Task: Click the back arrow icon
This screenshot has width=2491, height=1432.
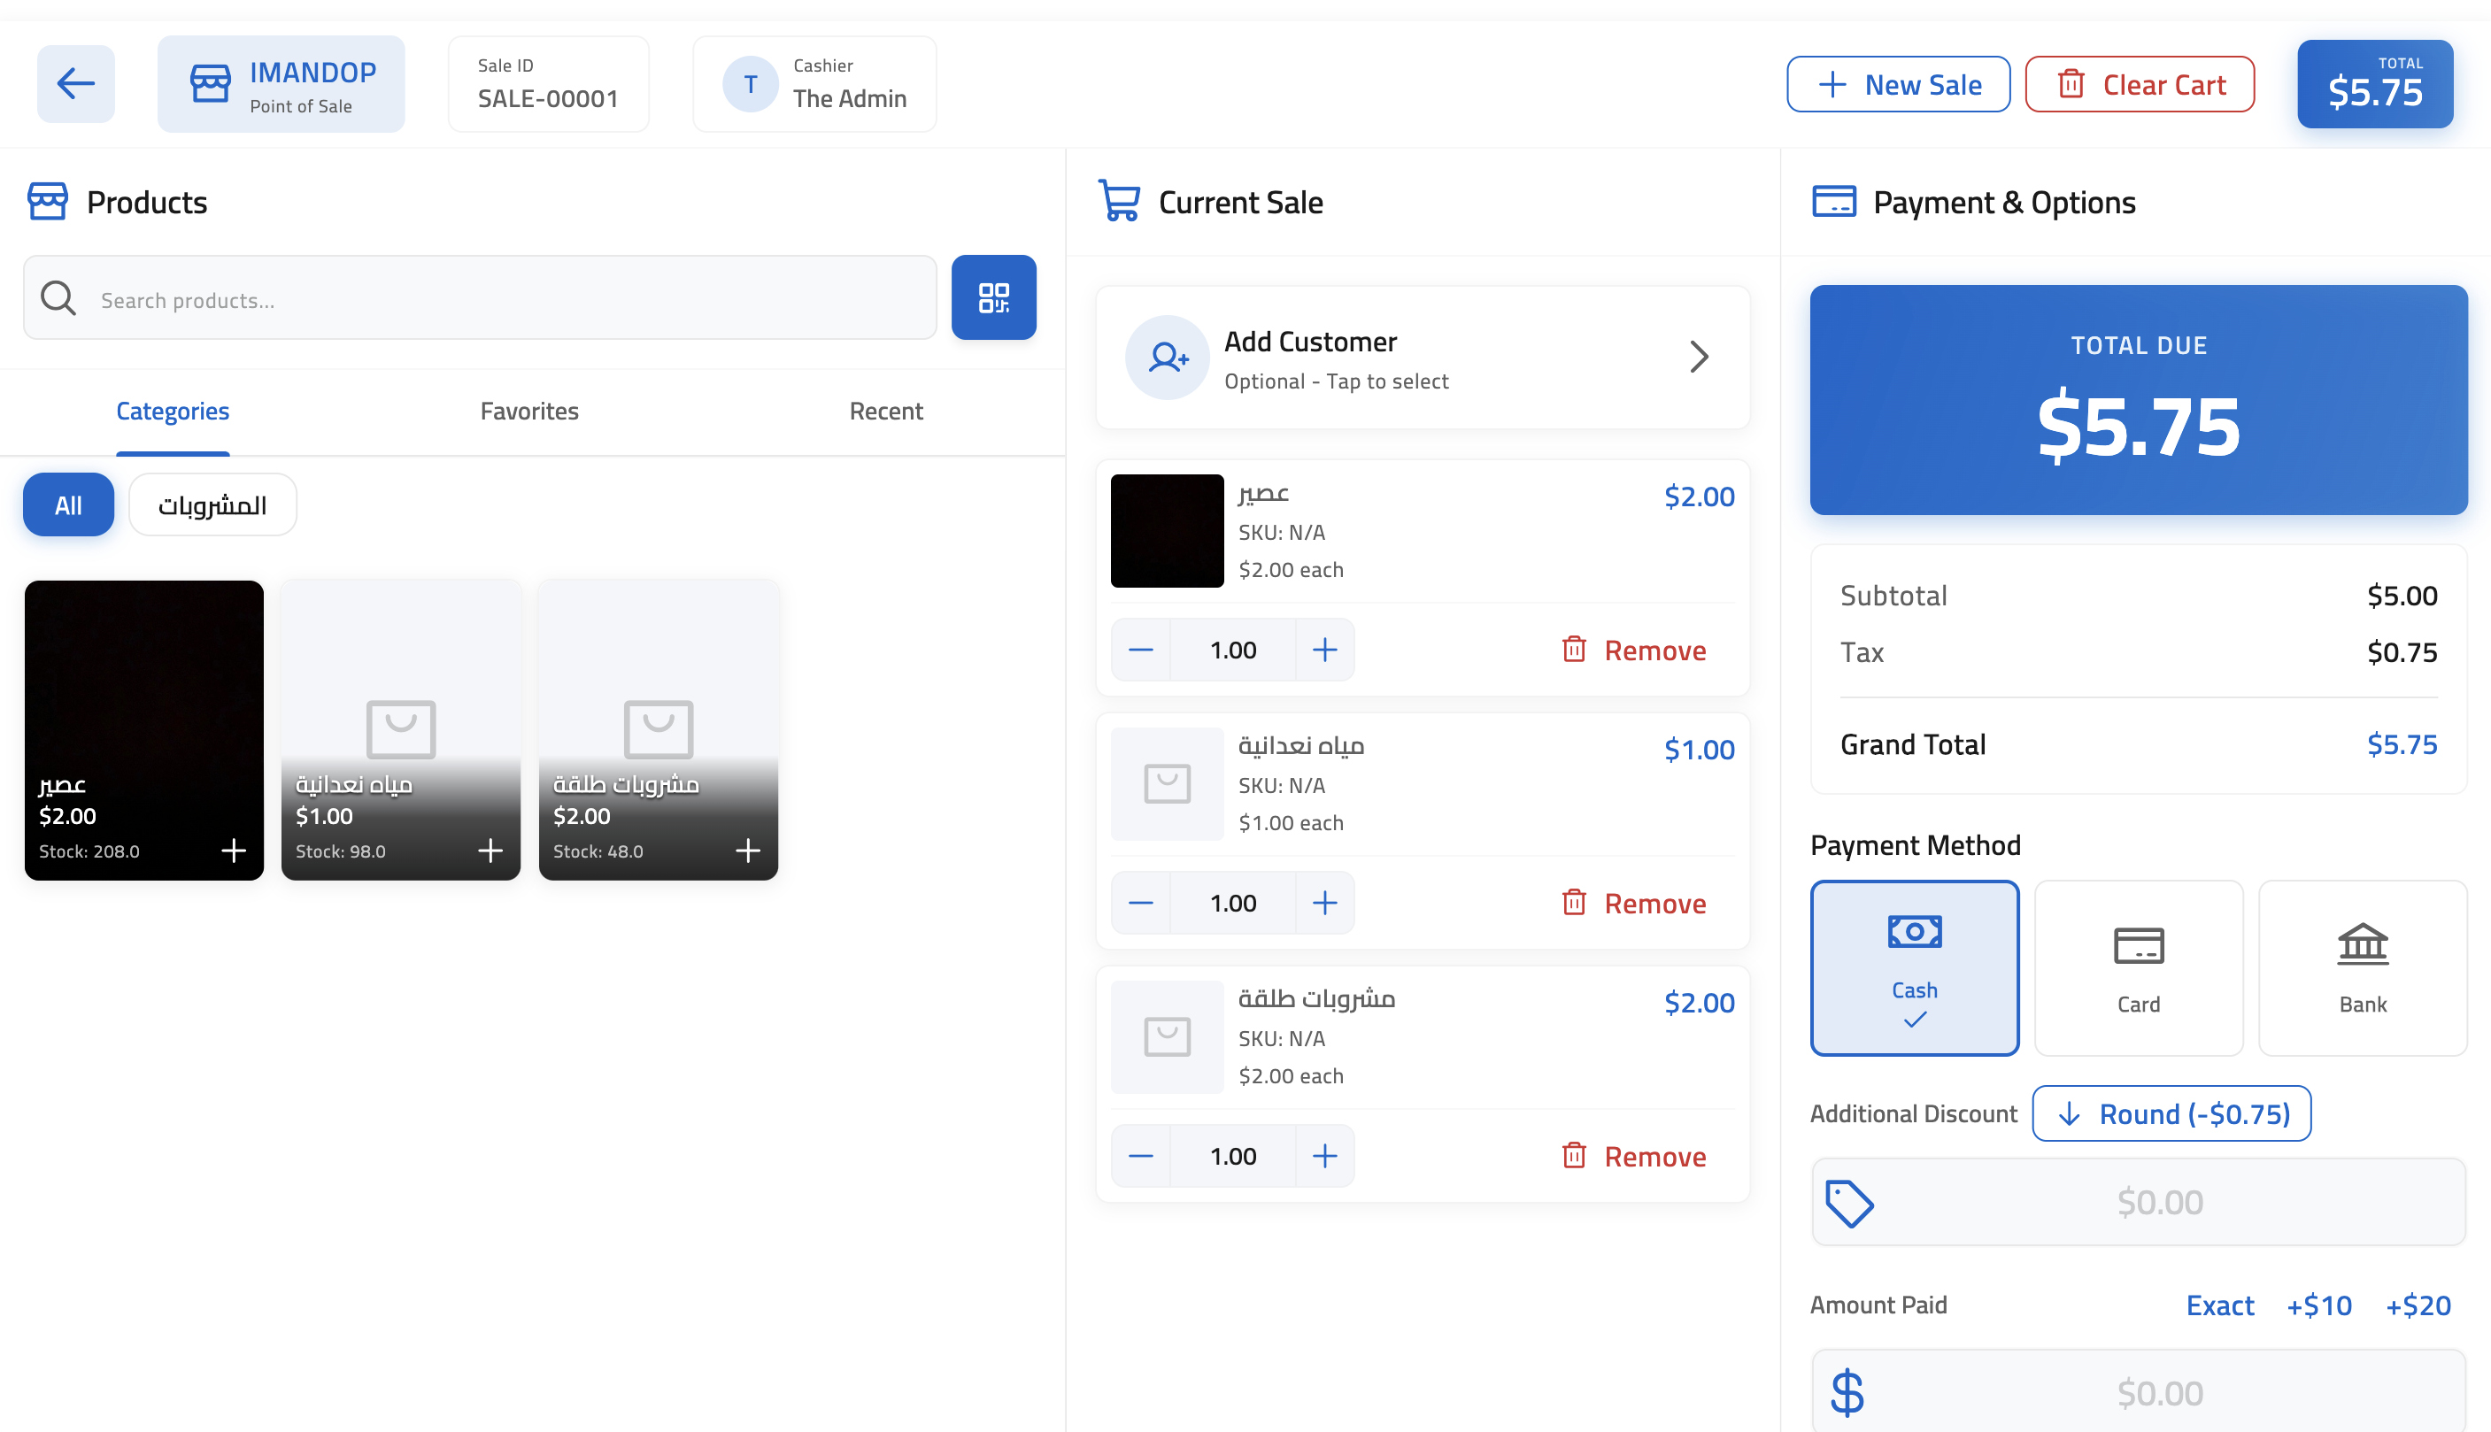Action: 76,83
